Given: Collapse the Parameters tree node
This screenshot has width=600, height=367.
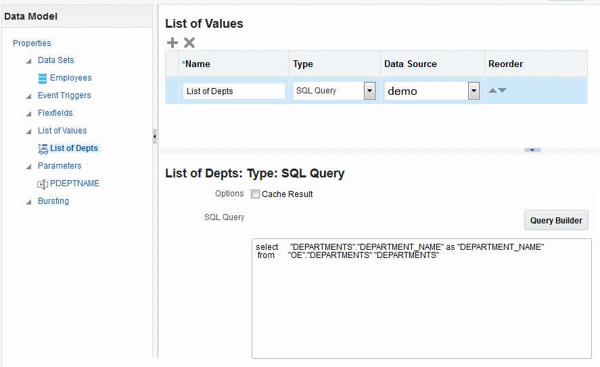Looking at the screenshot, I should click(28, 167).
